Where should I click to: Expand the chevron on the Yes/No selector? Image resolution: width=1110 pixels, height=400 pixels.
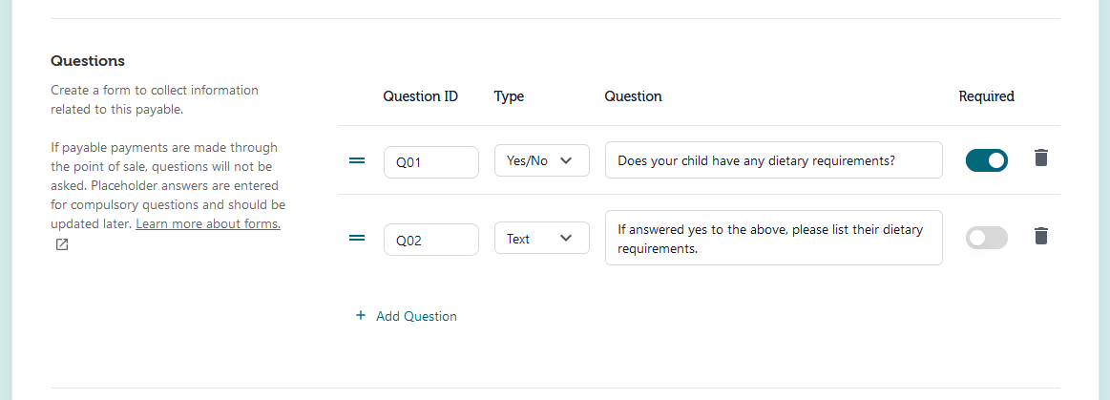(x=566, y=160)
